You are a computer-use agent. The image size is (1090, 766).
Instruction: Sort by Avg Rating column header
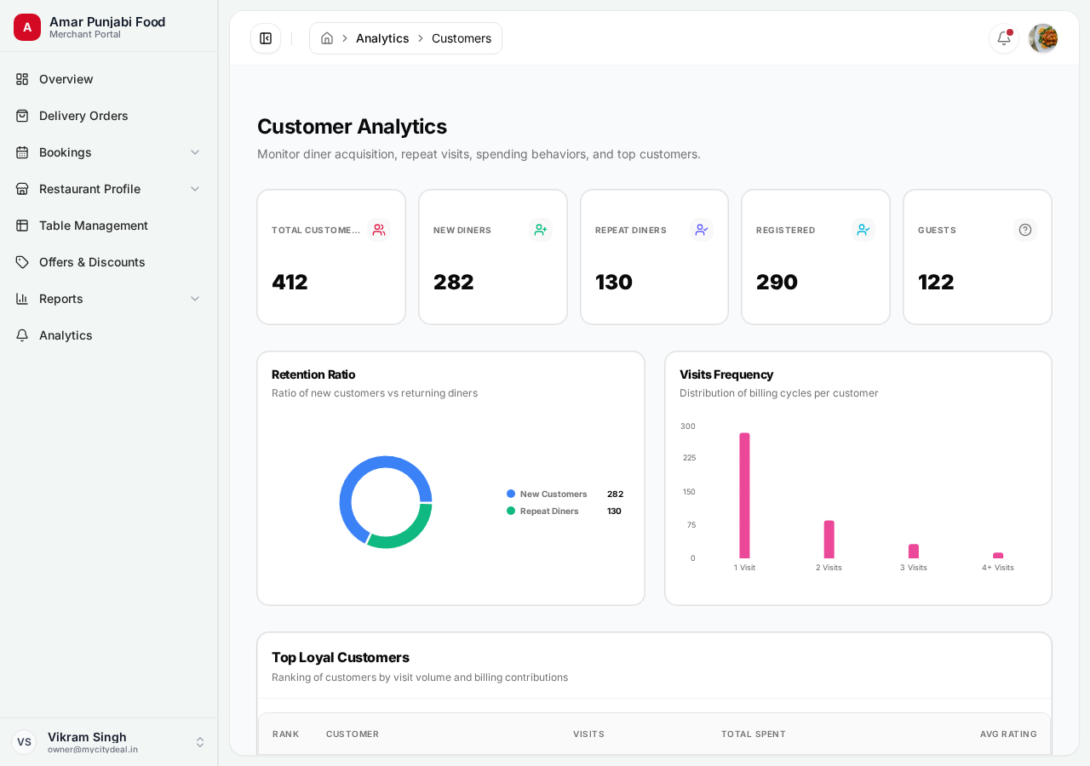click(1008, 734)
